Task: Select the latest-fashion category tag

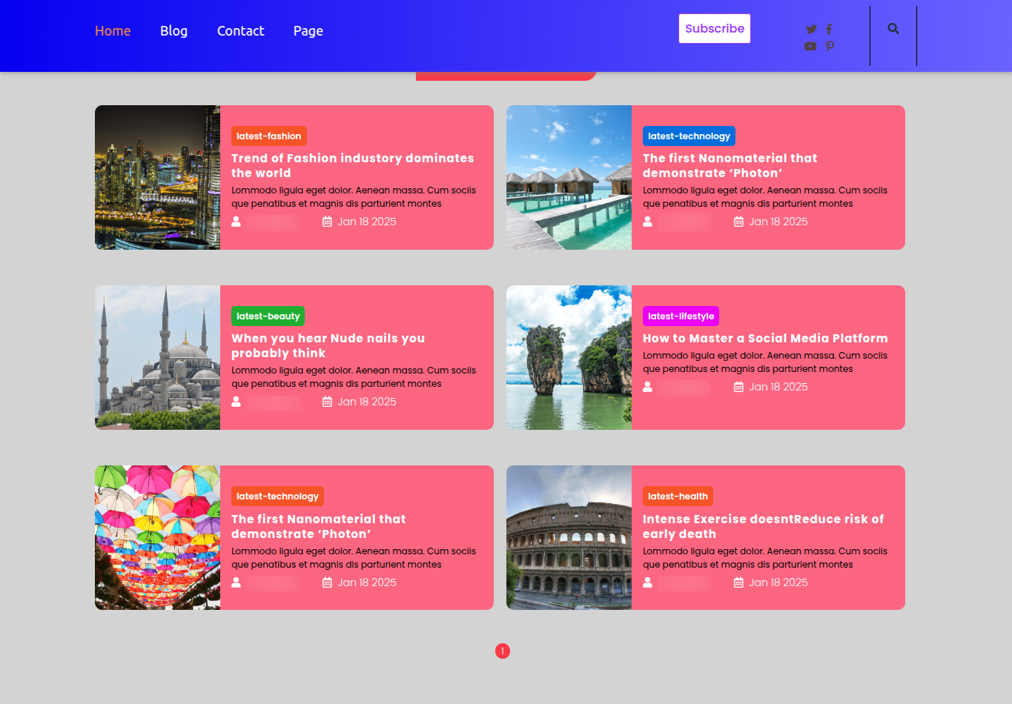Action: [x=268, y=136]
